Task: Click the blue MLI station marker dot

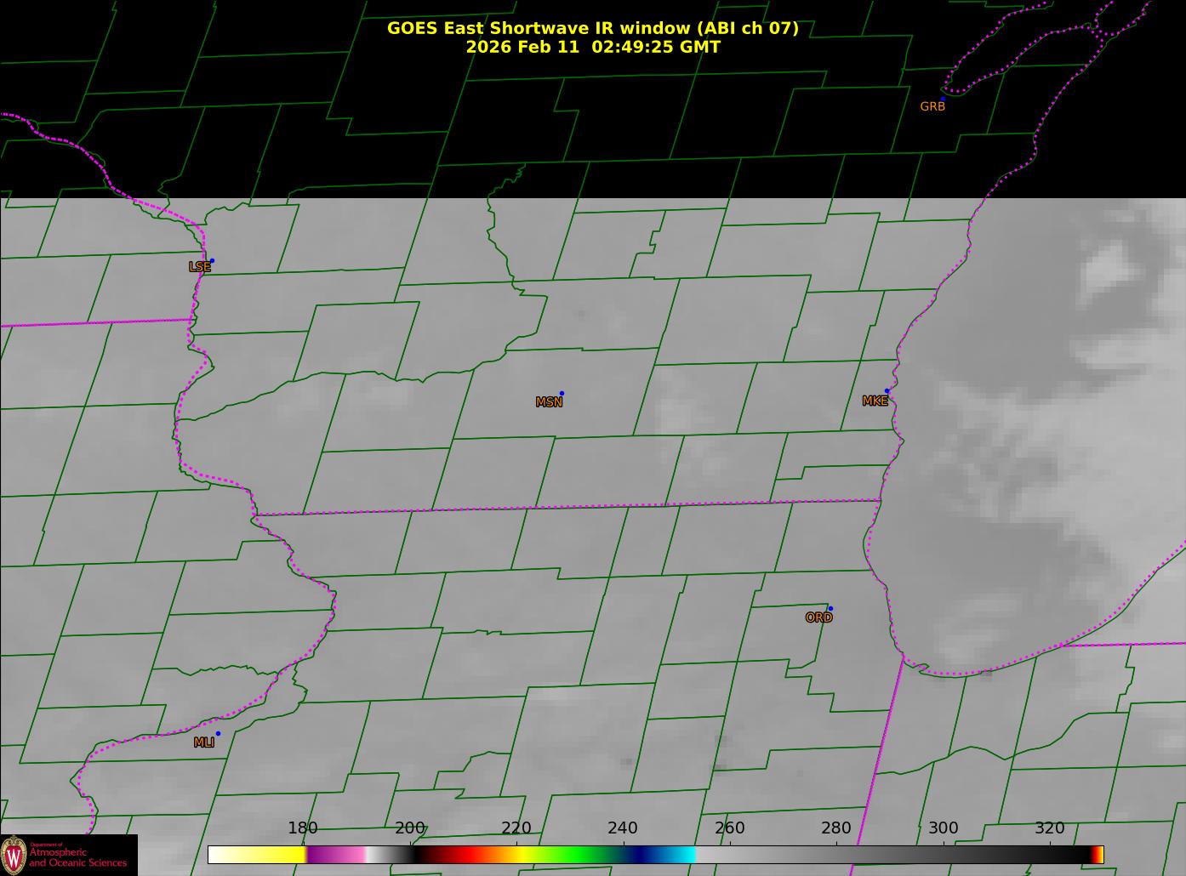Action: click(218, 733)
